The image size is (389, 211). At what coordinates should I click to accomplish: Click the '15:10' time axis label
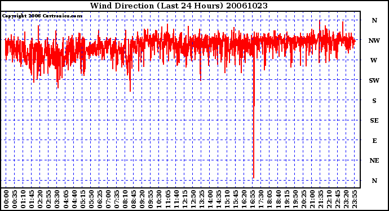(x=227, y=199)
